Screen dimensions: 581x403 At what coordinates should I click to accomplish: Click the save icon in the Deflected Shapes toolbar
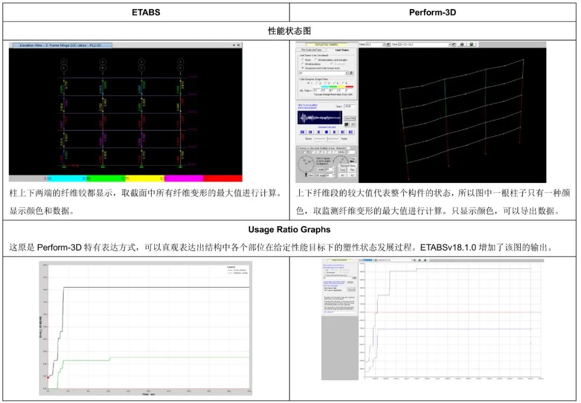(x=471, y=44)
